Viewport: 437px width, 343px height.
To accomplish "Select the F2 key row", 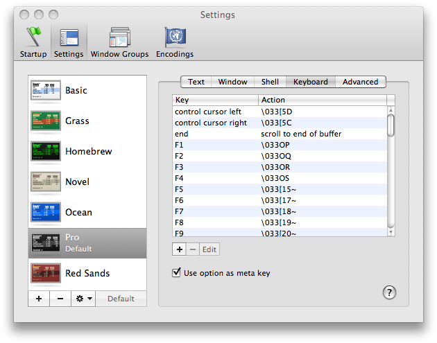I will coord(280,156).
